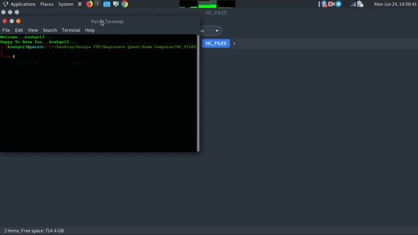Open the Terminal menu in Parrot Terminal
Viewport: 418px width, 235px height.
coord(71,31)
